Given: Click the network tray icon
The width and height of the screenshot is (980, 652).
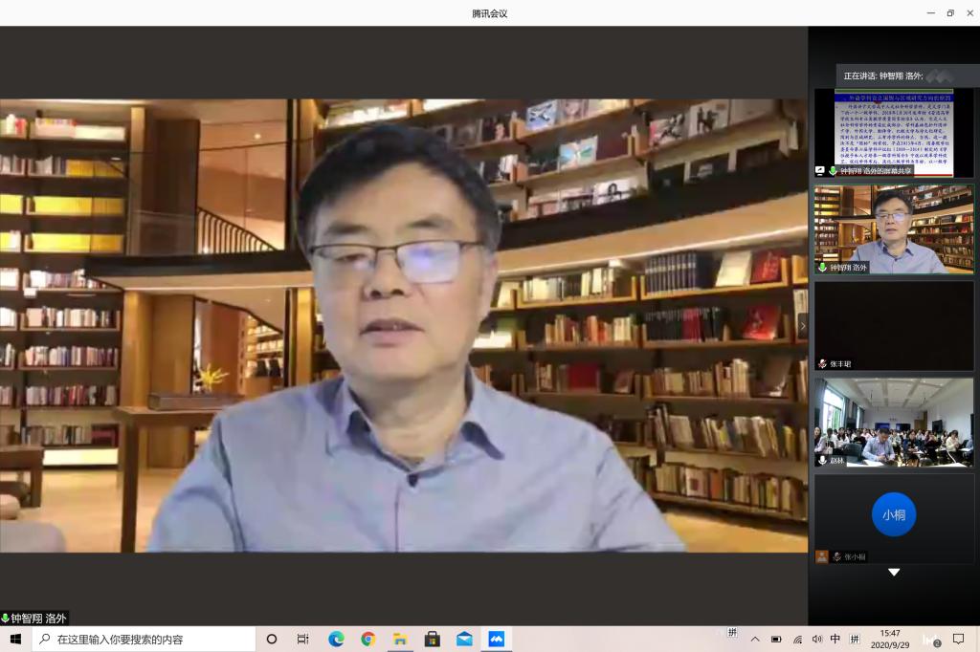Looking at the screenshot, I should 797,639.
